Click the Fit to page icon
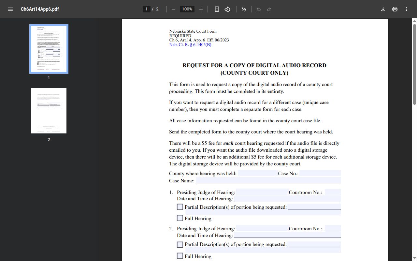The height and width of the screenshot is (261, 417). [217, 9]
